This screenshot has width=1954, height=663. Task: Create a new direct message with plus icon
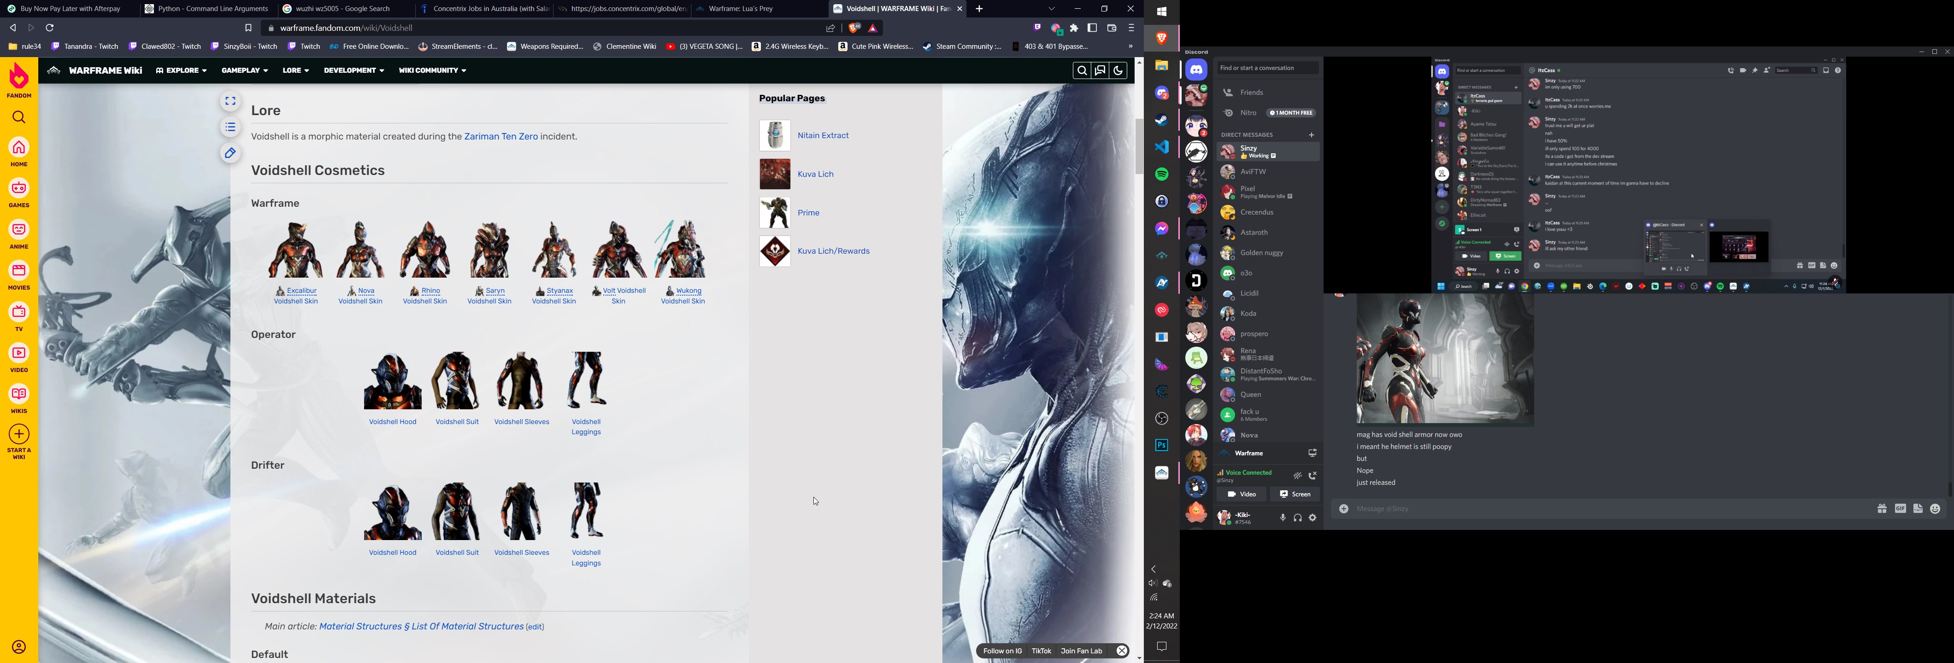(x=1312, y=135)
